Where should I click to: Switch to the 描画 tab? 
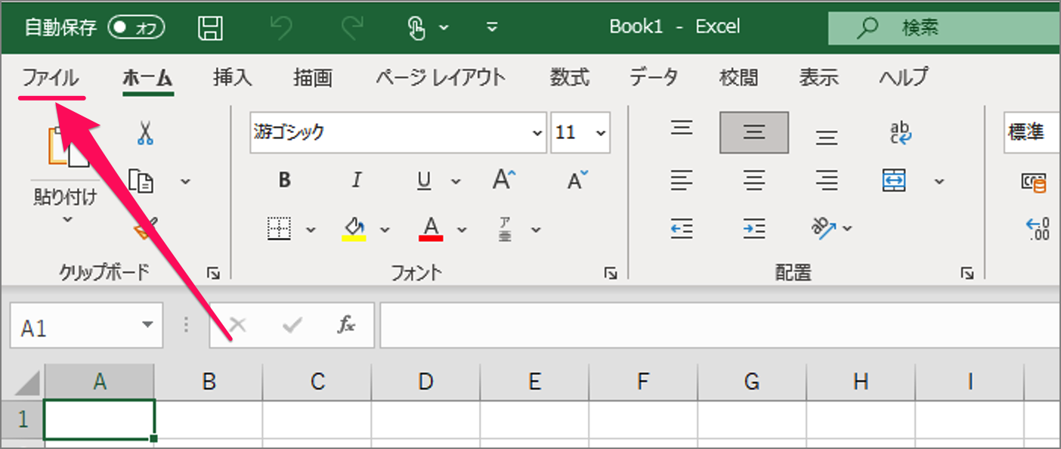click(x=313, y=77)
